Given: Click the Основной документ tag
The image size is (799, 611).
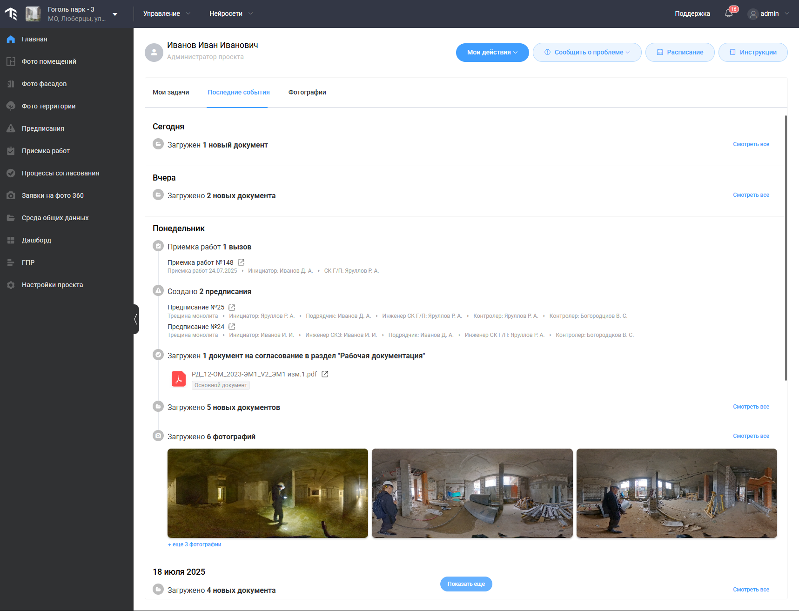Looking at the screenshot, I should click(221, 385).
